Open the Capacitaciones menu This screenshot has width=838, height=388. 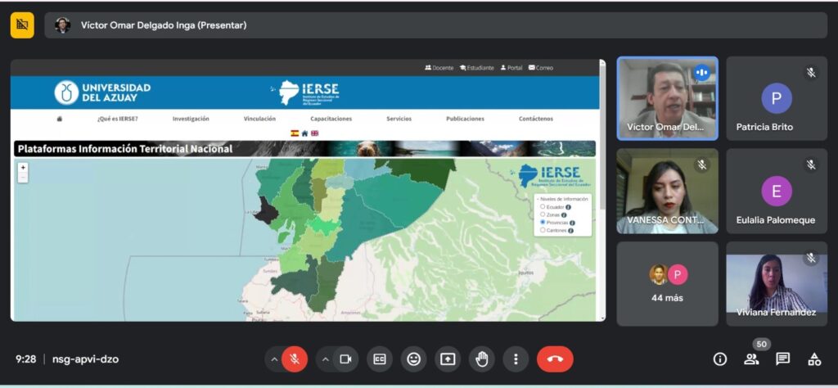[331, 119]
